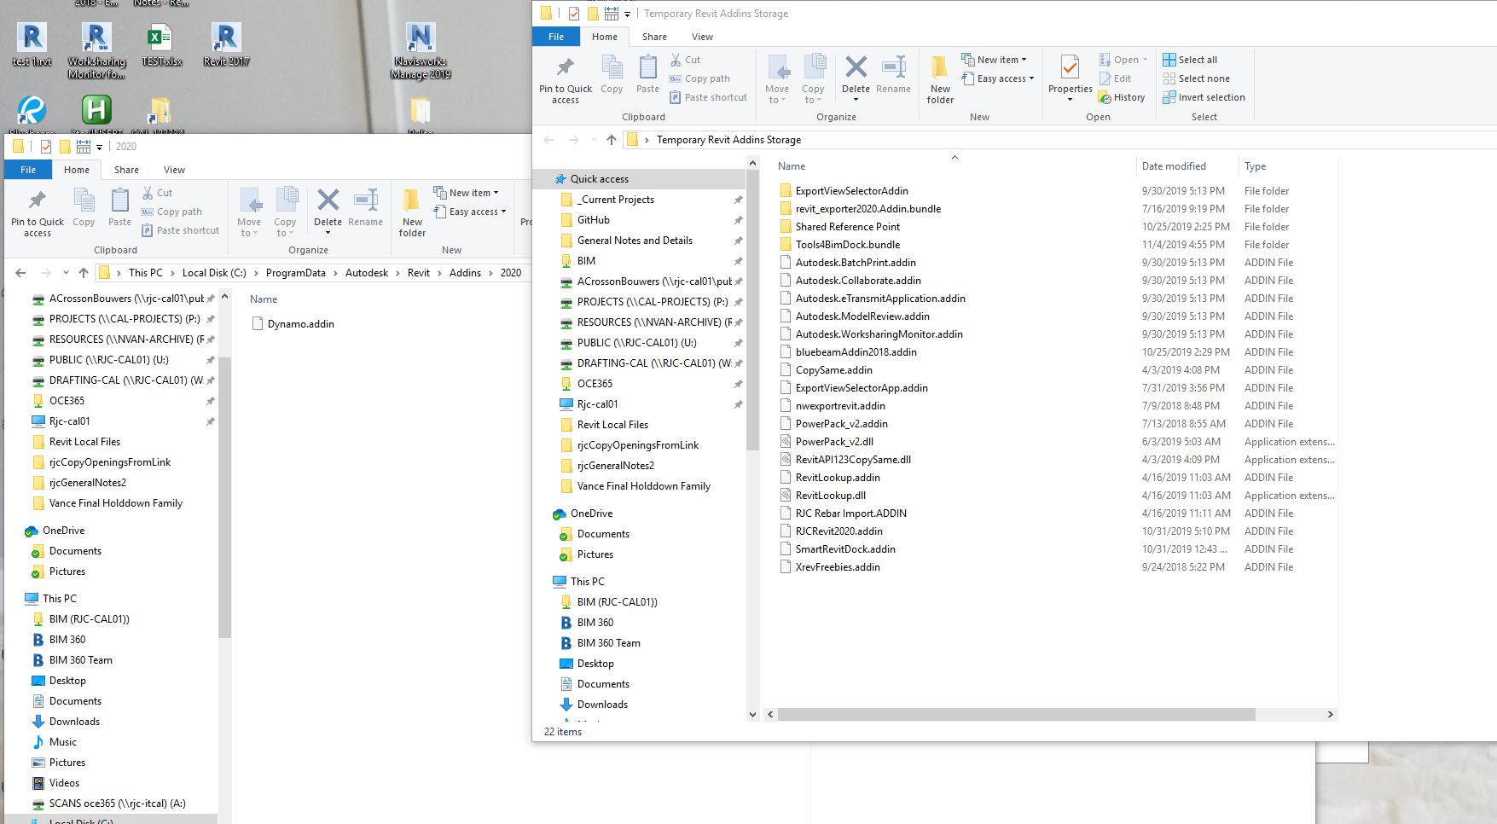Viewport: 1497px width, 824px height.
Task: Open New item dropdown in 2020 window
Action: point(466,193)
